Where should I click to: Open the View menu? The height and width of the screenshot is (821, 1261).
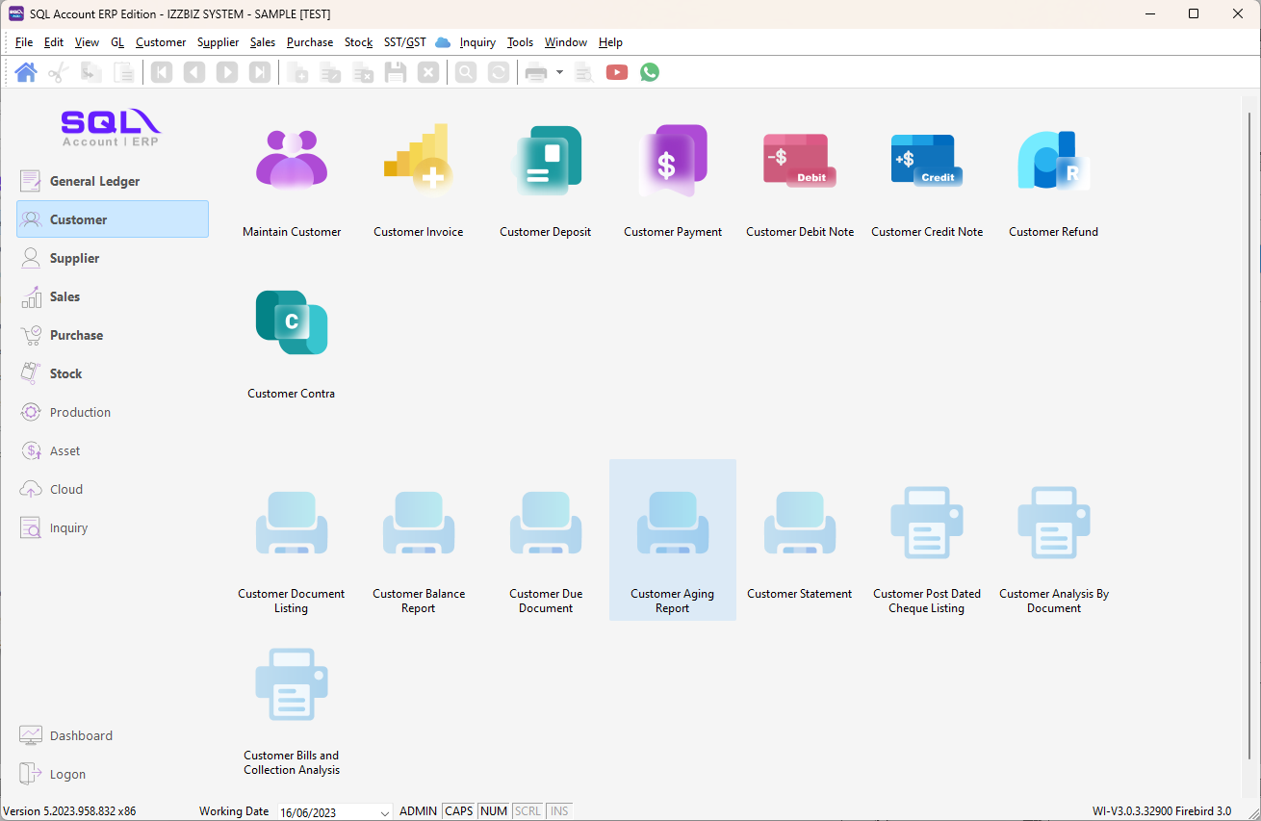pyautogui.click(x=87, y=42)
